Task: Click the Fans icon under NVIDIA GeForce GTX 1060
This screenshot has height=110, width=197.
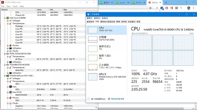Action: pyautogui.click(x=11, y=87)
